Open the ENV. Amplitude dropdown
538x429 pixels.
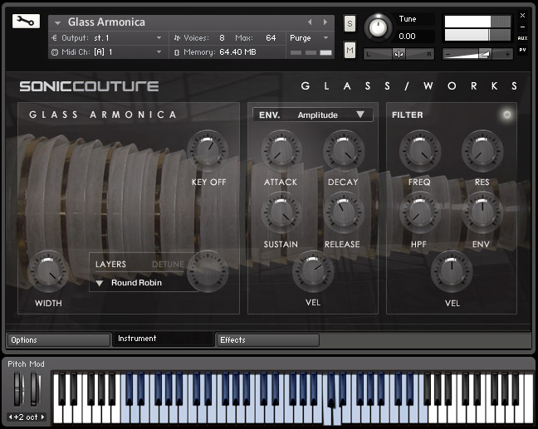click(313, 115)
